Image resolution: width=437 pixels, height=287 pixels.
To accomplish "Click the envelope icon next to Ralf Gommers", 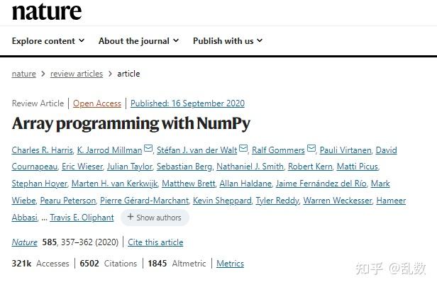I will (x=311, y=148).
